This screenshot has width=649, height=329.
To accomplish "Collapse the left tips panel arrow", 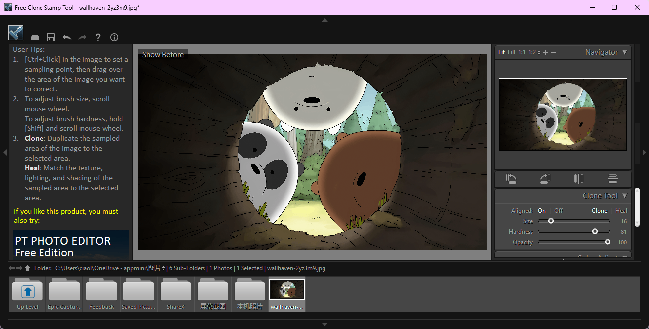I will click(x=5, y=153).
